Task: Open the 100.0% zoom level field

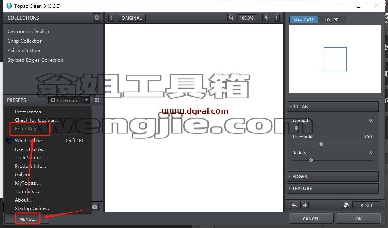Action: [246, 18]
